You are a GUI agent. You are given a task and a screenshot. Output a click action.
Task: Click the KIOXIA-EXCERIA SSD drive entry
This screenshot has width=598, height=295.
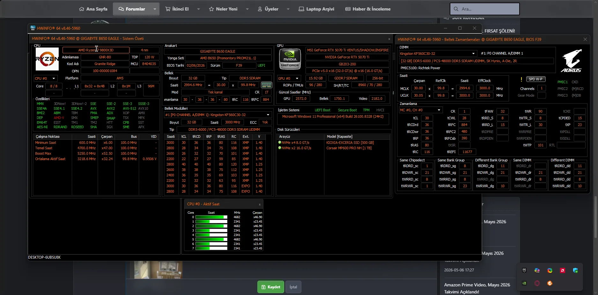[x=350, y=143]
